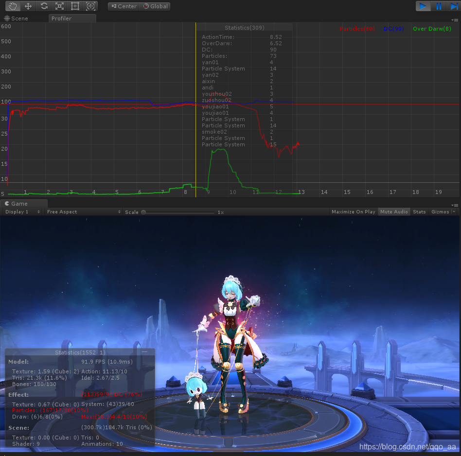Click the Effect: section heading
This screenshot has width=461, height=456.
[18, 395]
